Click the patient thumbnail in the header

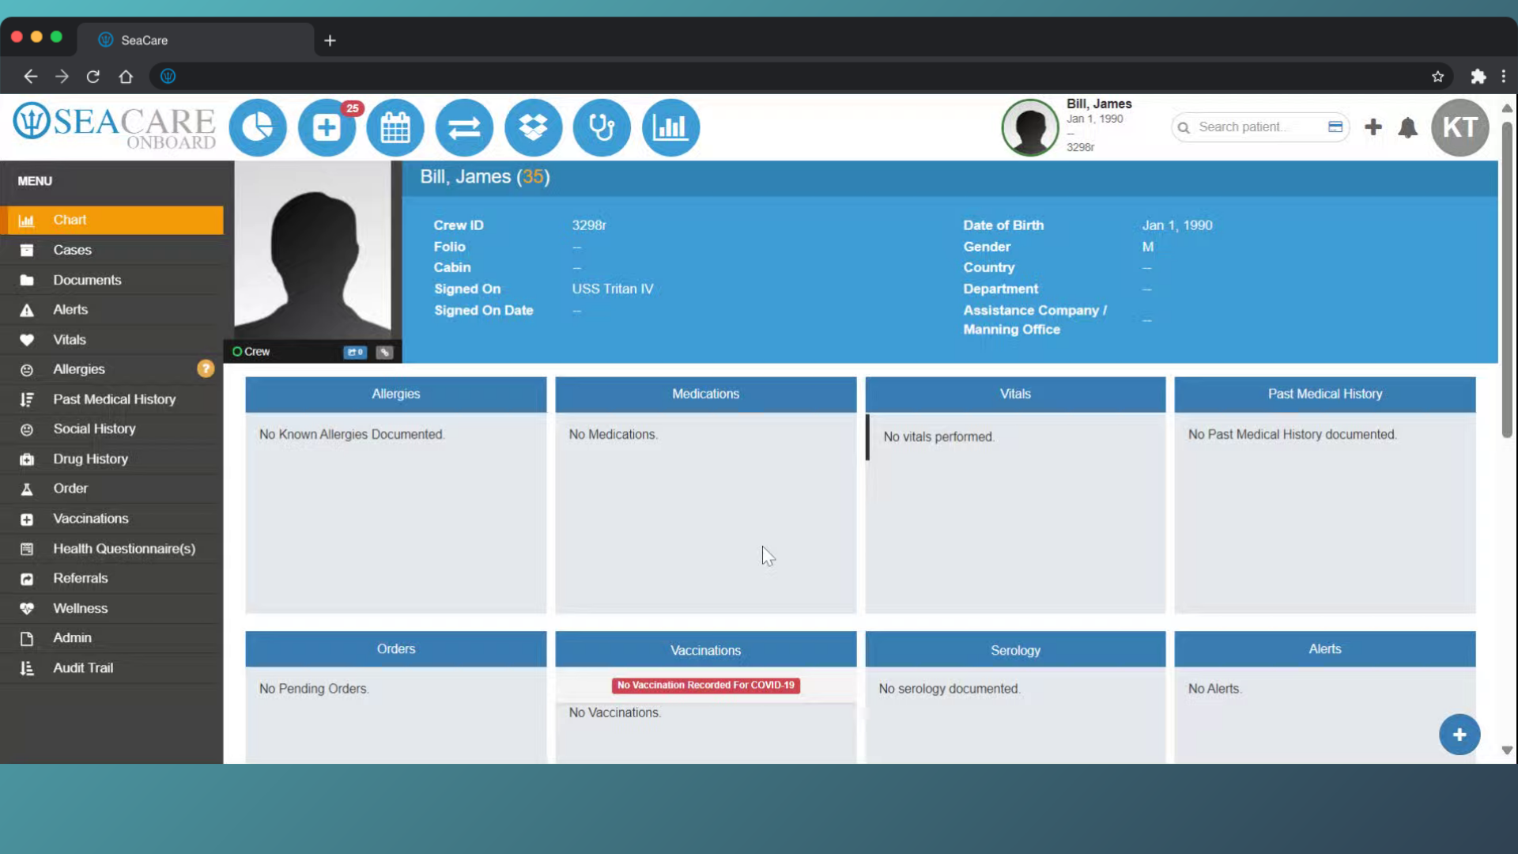tap(1030, 127)
